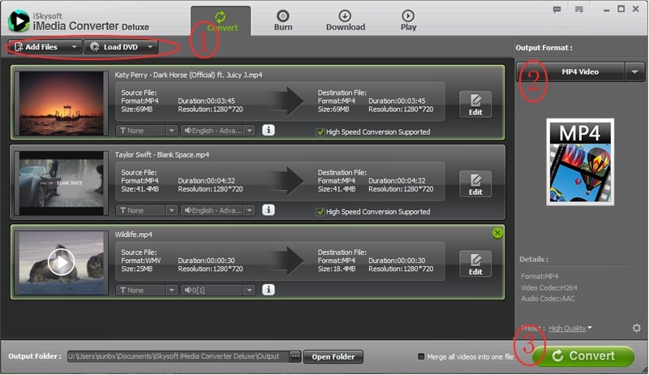Viewport: 649px width, 375px height.
Task: Open the Play tab
Action: [408, 20]
